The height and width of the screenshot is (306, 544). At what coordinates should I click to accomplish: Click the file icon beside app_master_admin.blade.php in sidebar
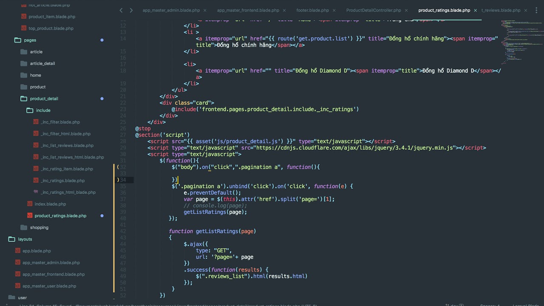point(18,263)
